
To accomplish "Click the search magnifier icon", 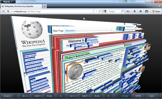I will point(122,11).
